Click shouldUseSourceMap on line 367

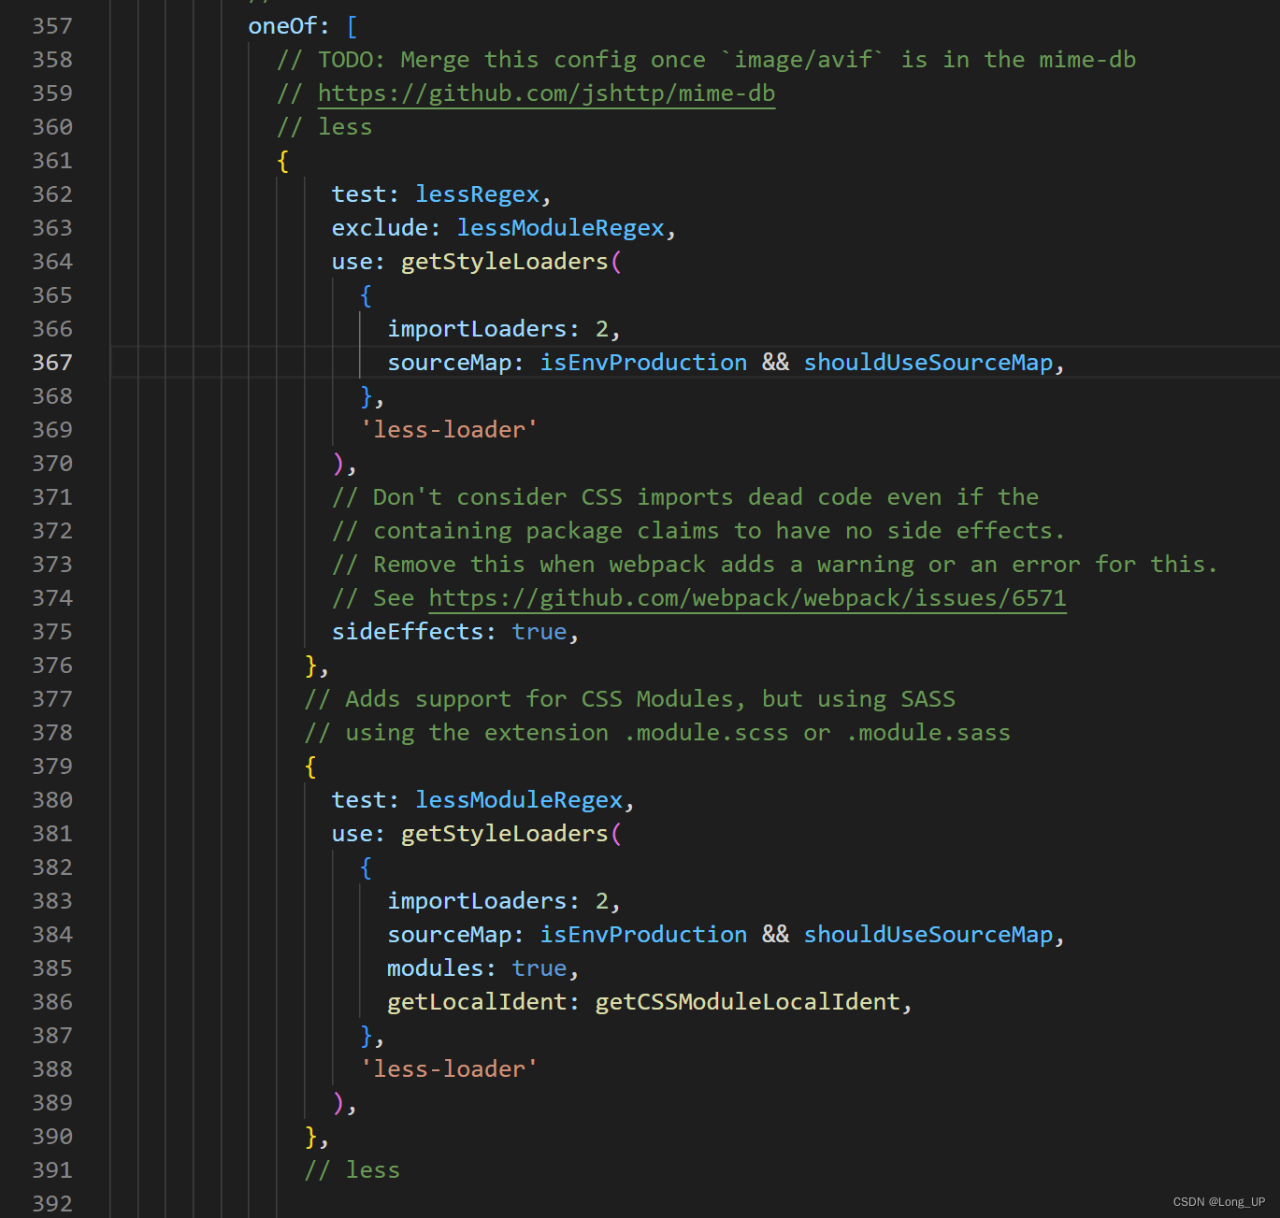coord(928,363)
